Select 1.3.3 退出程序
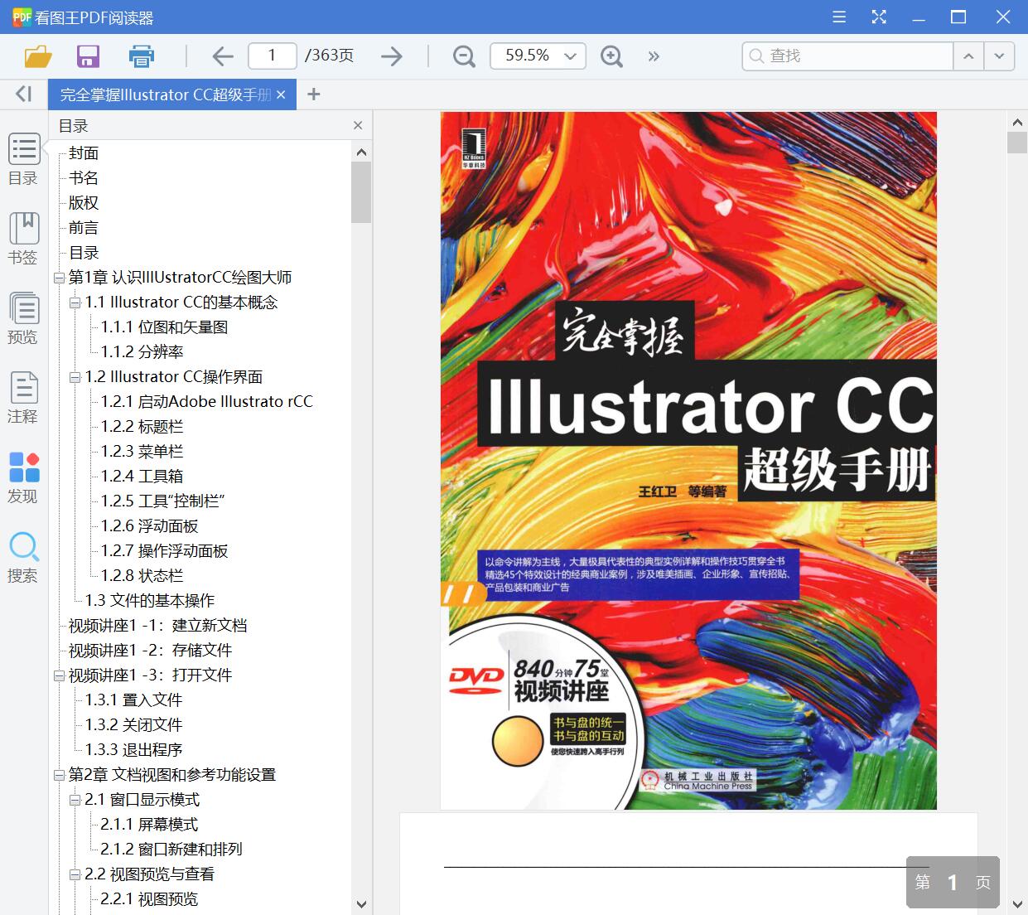 pyautogui.click(x=133, y=750)
